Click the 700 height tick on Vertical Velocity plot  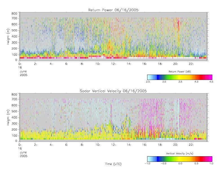pos(14,99)
